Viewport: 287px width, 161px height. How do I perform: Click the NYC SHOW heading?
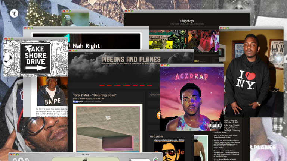(x=156, y=136)
